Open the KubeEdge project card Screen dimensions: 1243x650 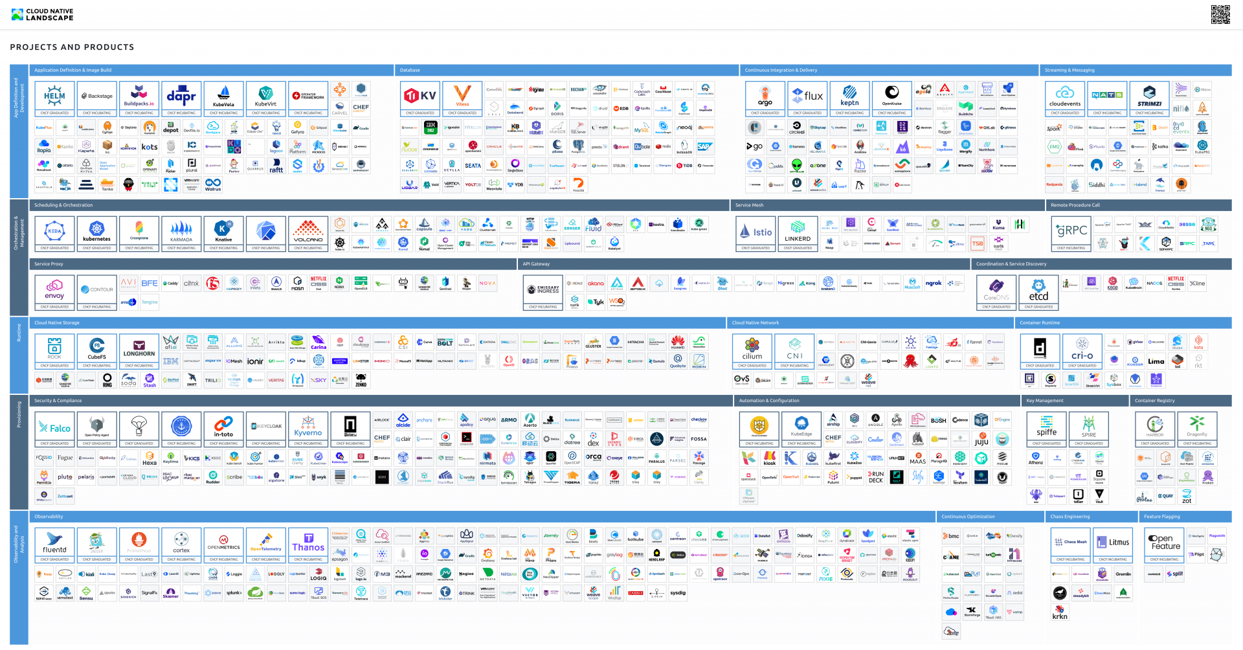[x=801, y=429]
